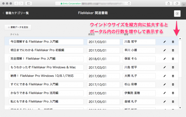
Task: Click the 納得！ FileMaker Pro Windows 10/8.1/7対応 field
Action: pos(46,76)
